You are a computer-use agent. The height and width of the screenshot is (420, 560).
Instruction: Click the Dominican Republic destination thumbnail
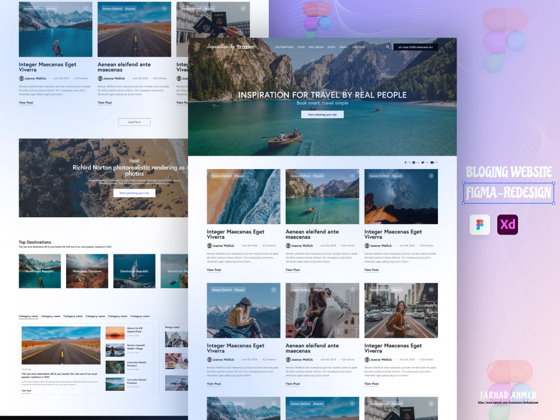[x=40, y=271]
